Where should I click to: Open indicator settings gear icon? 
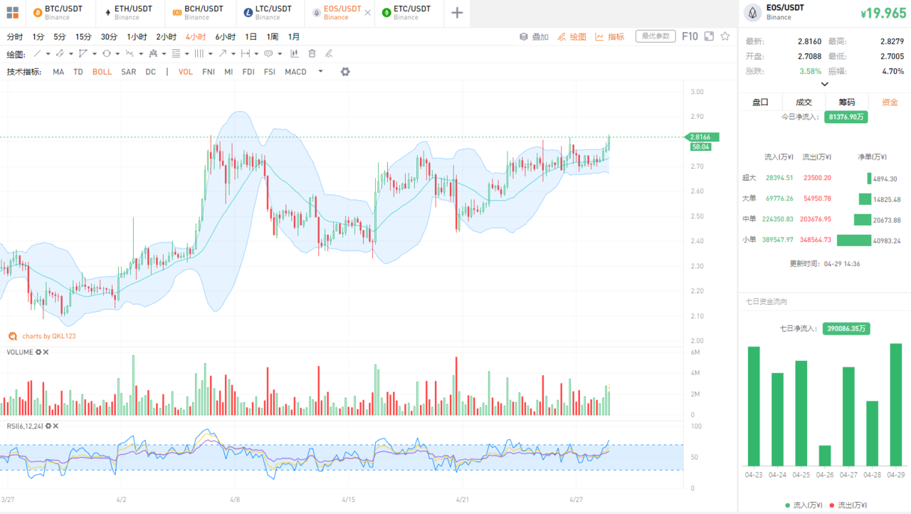[x=345, y=72]
